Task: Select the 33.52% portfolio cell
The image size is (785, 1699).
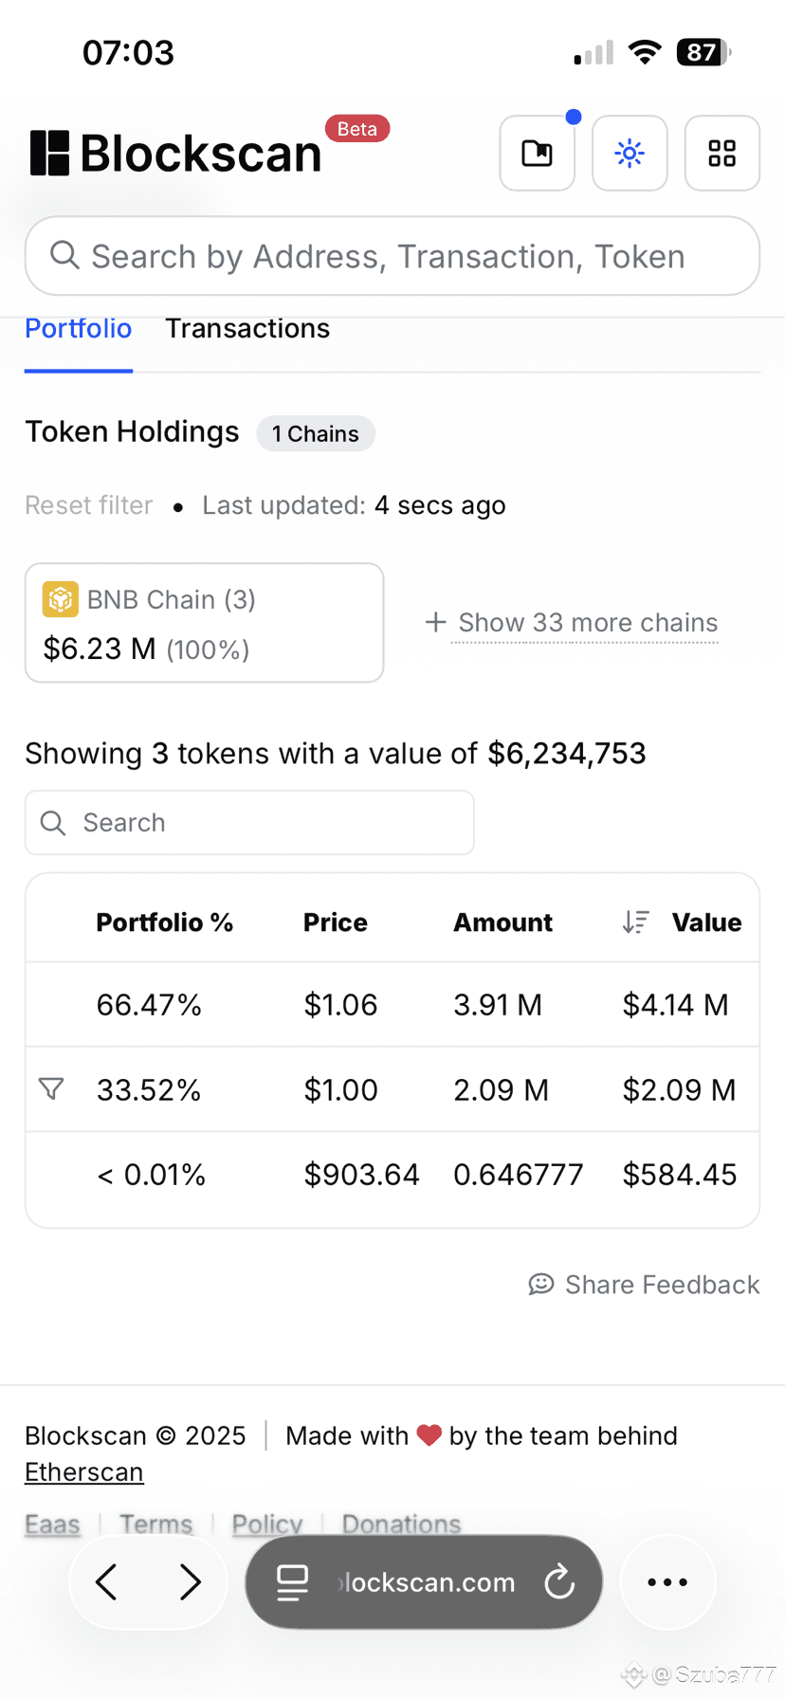Action: [149, 1090]
